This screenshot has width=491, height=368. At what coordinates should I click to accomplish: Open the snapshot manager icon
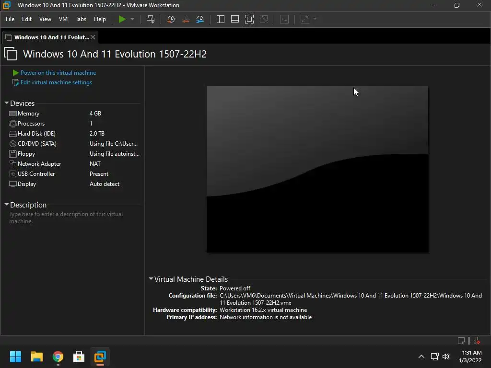[x=200, y=19]
